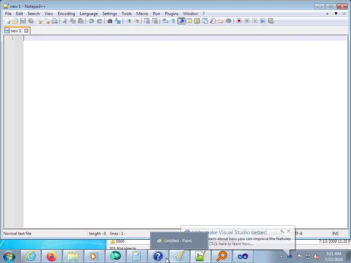Toggle word wrap in toolbar
This screenshot has width=351, height=263.
[166, 21]
